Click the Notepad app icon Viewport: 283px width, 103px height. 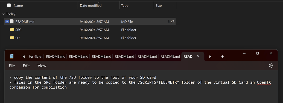[12, 56]
